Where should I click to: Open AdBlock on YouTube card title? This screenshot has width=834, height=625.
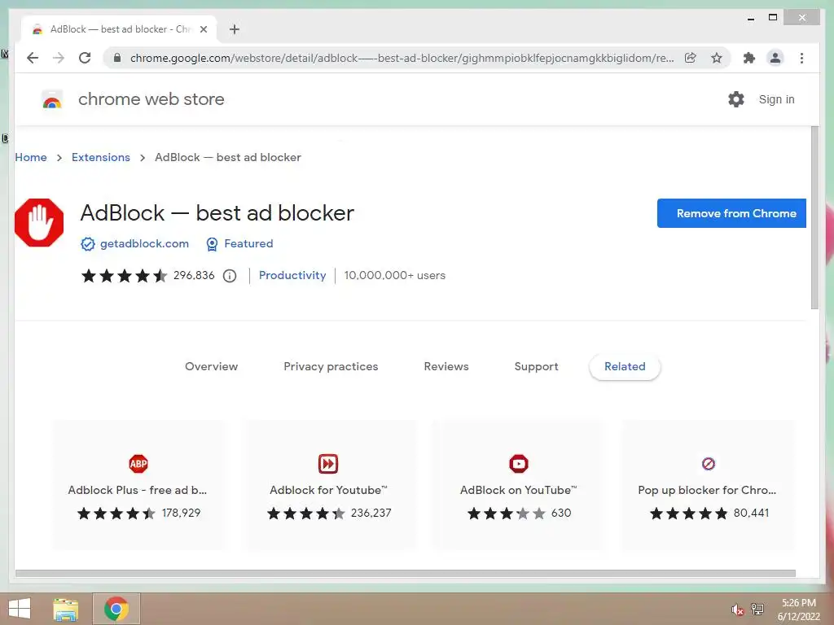point(518,490)
